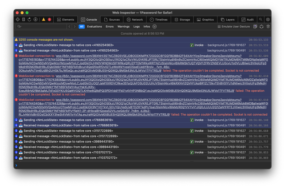Click the invoke function icon for message 3989443190
The image size is (285, 187).
click(192, 142)
